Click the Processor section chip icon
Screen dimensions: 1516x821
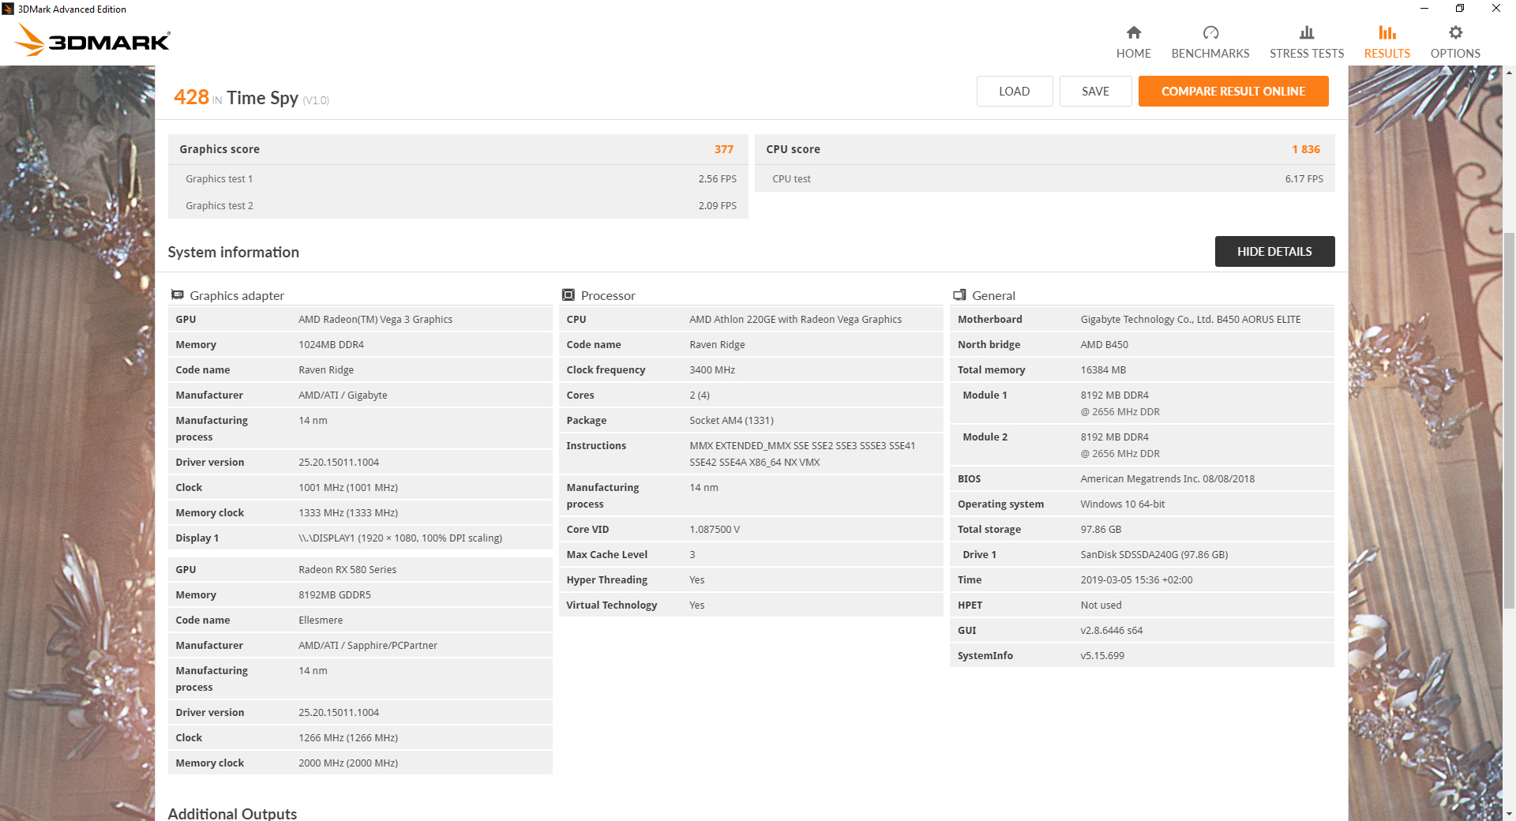click(x=568, y=294)
